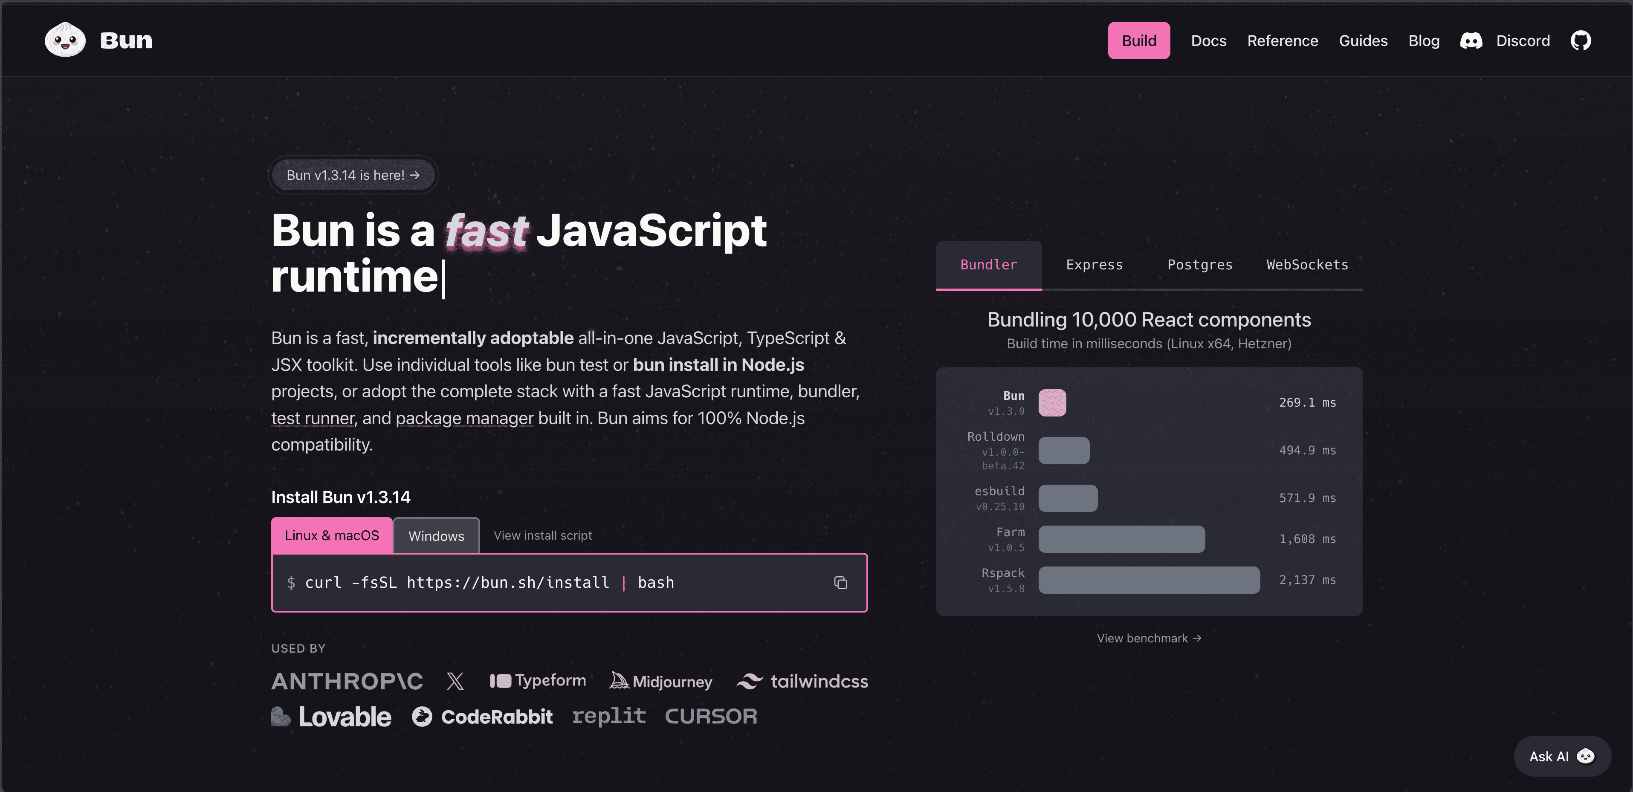1633x792 pixels.
Task: Click the Anthropic logo
Action: pyautogui.click(x=347, y=681)
